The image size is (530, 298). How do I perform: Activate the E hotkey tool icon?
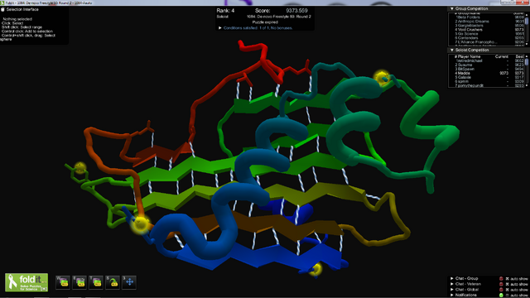(x=79, y=282)
